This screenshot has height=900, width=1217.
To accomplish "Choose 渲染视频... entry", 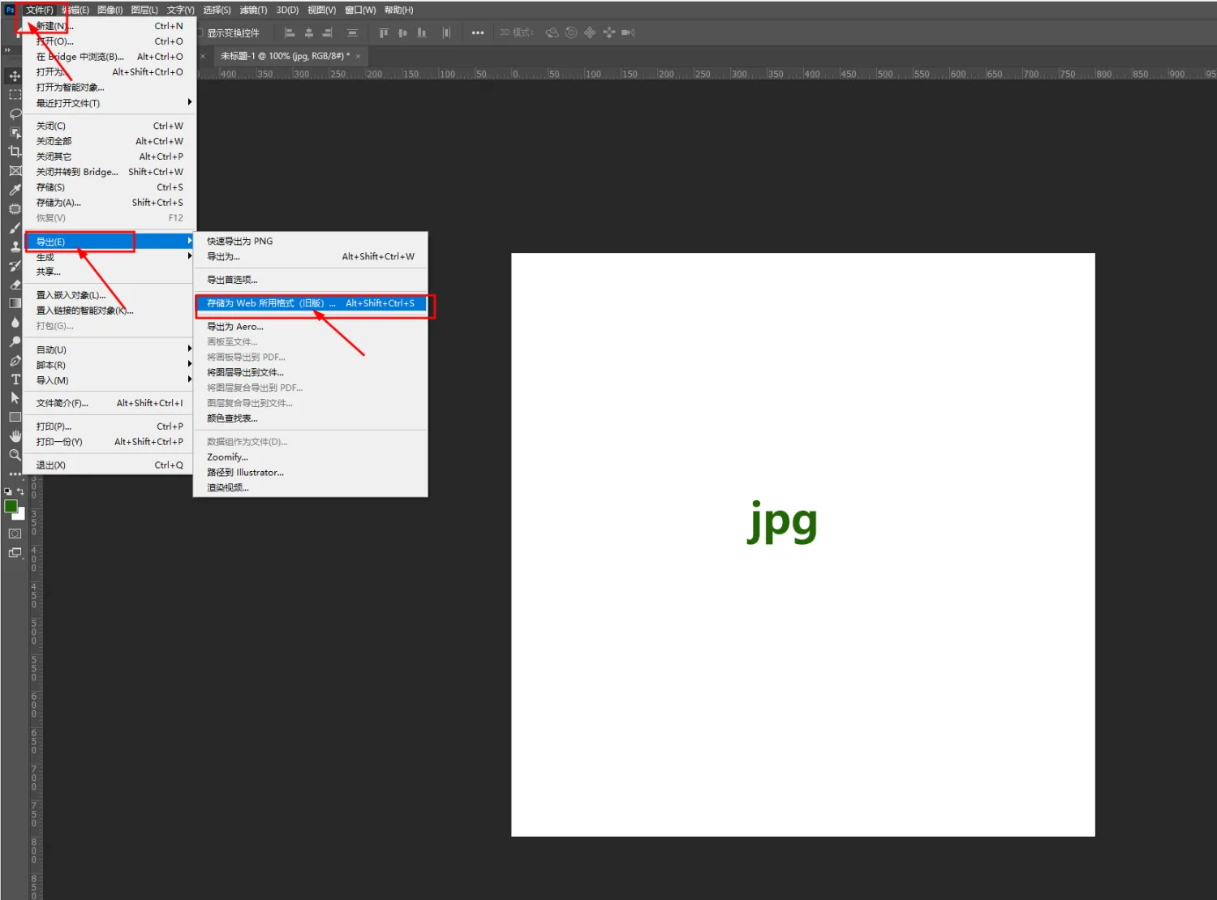I will [311, 488].
